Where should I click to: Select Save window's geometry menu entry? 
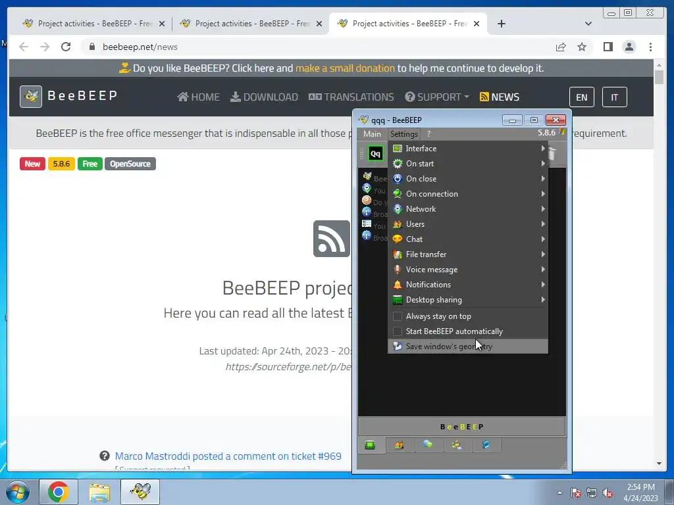[x=468, y=346]
